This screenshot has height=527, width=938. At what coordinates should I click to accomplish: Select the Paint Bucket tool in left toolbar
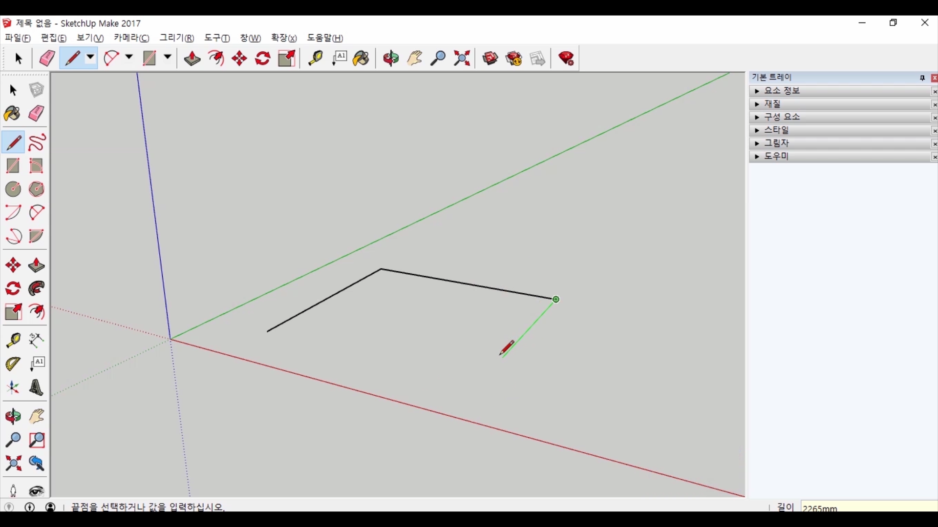[x=13, y=114]
